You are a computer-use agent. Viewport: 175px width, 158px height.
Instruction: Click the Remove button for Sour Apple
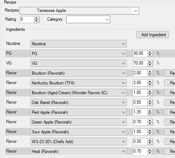coord(170,132)
